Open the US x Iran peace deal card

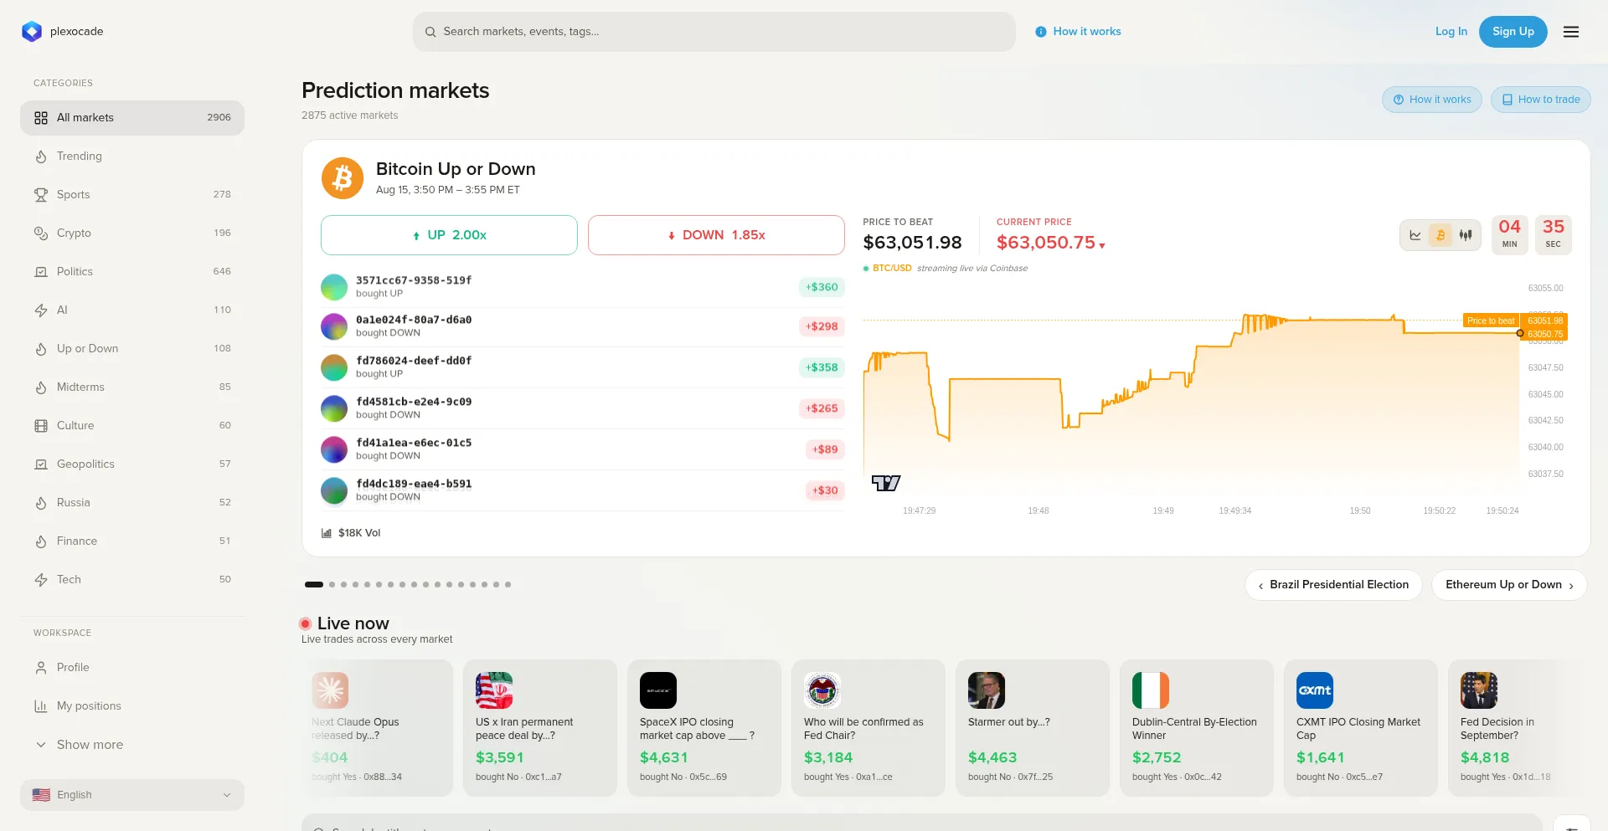(x=540, y=728)
